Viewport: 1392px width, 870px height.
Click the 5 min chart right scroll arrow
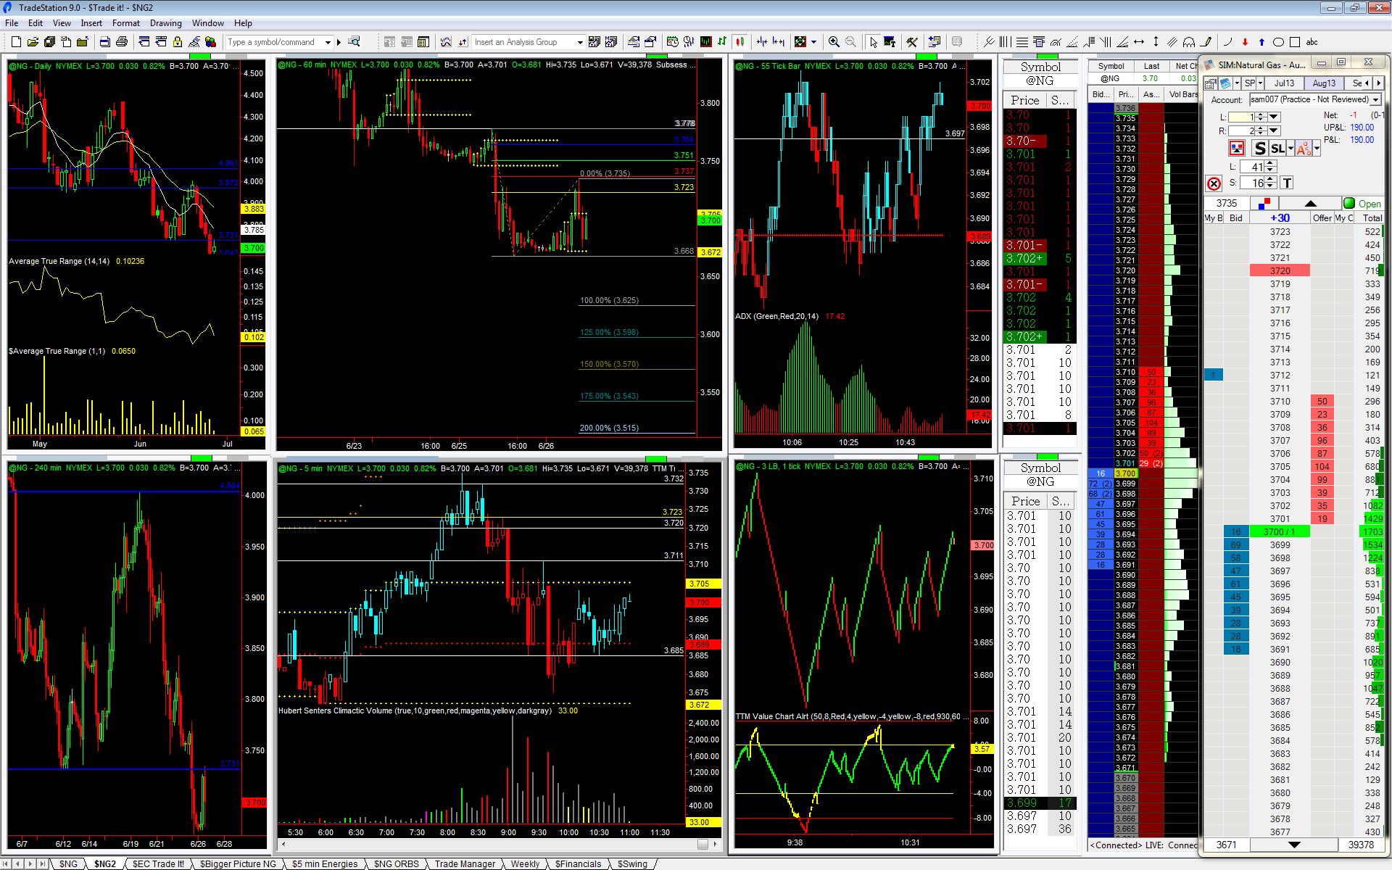click(x=716, y=844)
